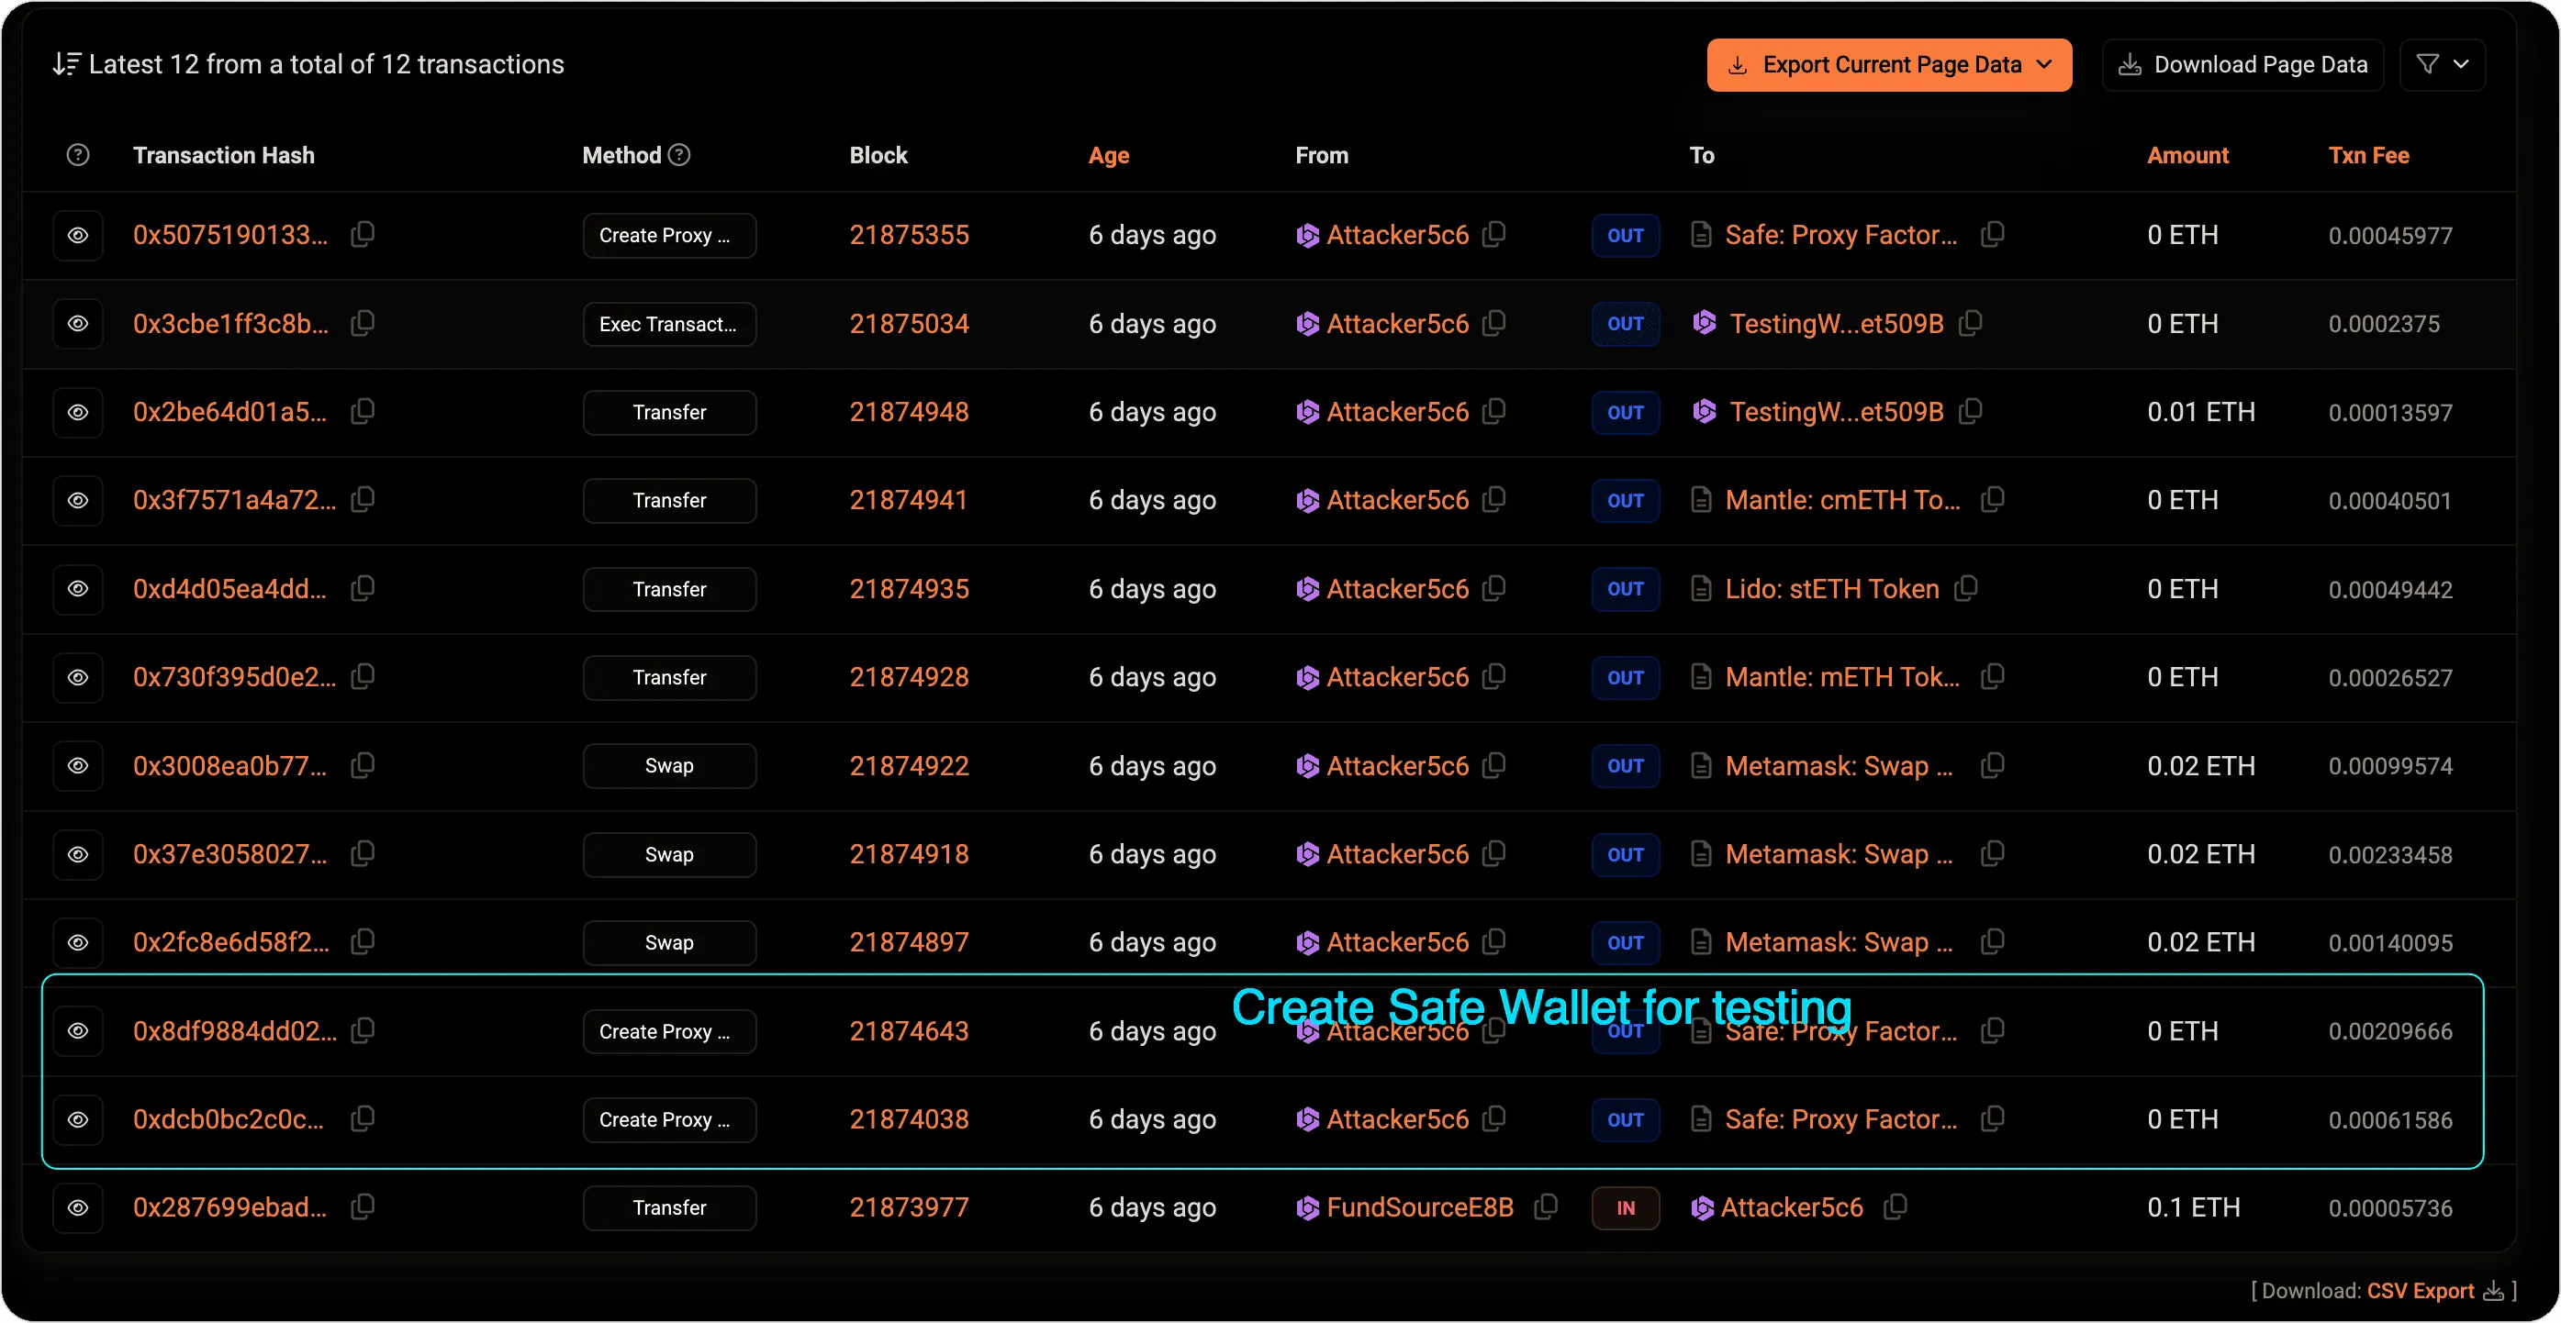Toggle preview eye for transaction 0x2be64d01a5
The height and width of the screenshot is (1323, 2561).
tap(77, 413)
